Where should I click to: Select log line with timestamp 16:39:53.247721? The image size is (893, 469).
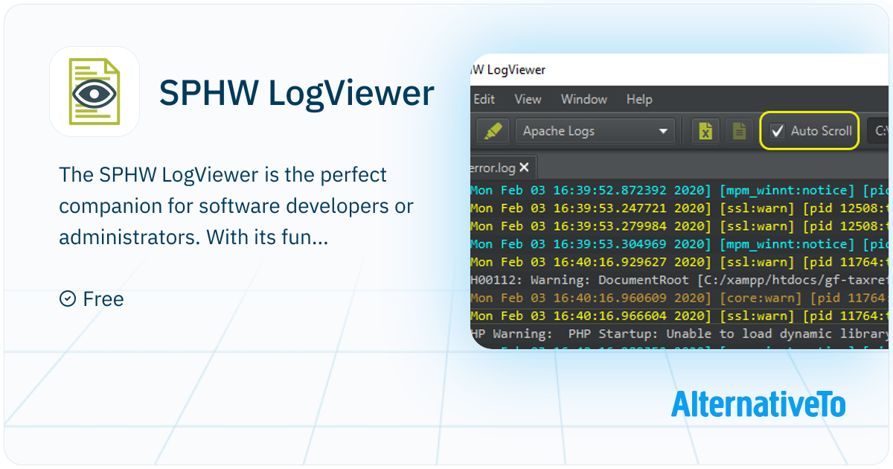679,208
